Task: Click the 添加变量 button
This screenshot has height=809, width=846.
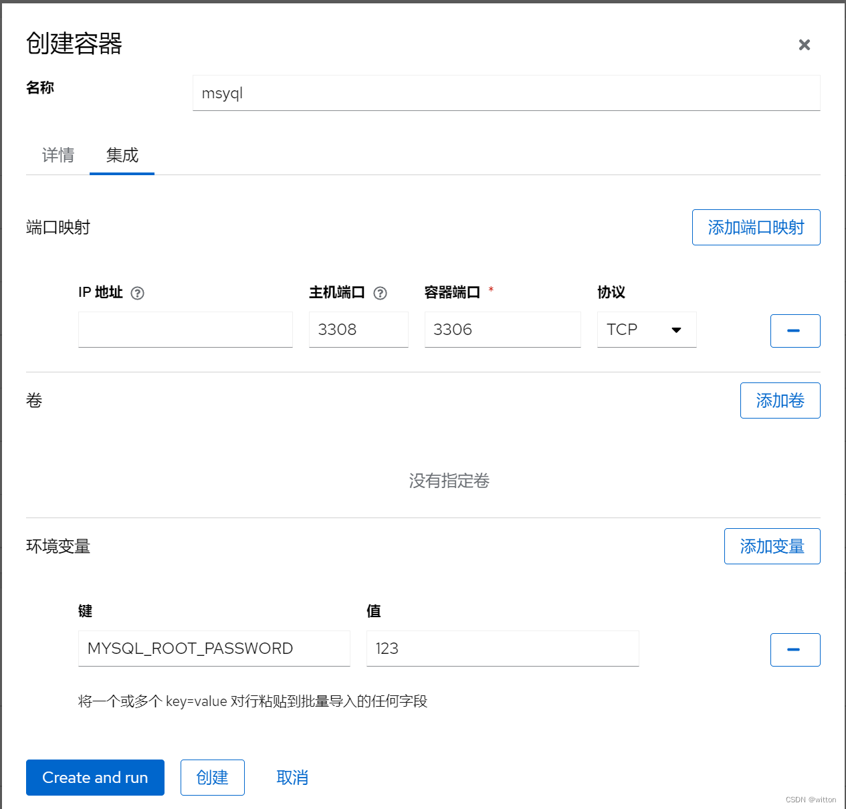Action: point(772,546)
